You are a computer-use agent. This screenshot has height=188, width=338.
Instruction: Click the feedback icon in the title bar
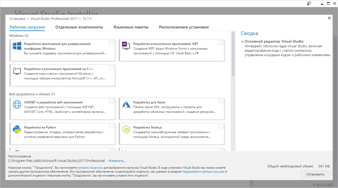[x=309, y=3]
